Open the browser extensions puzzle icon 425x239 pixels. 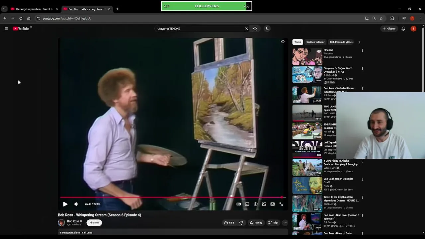[392, 19]
